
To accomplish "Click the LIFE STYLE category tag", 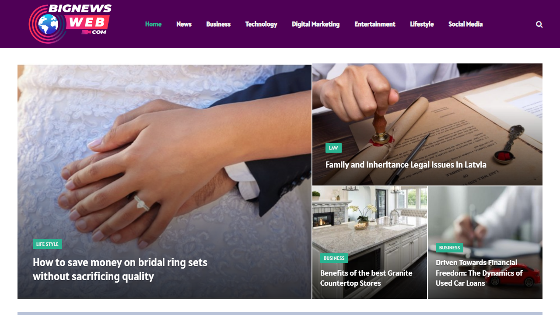I will coord(47,244).
